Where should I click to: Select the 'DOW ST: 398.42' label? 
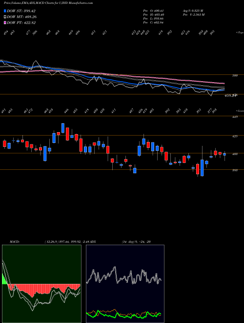click(x=21, y=11)
